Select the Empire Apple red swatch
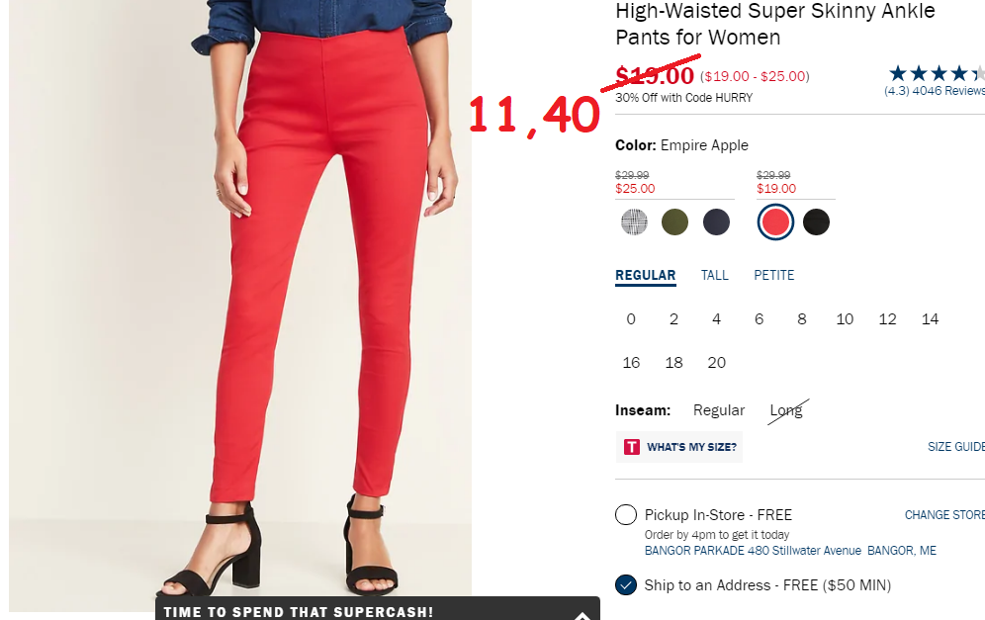The height and width of the screenshot is (620, 985). pyautogui.click(x=775, y=221)
